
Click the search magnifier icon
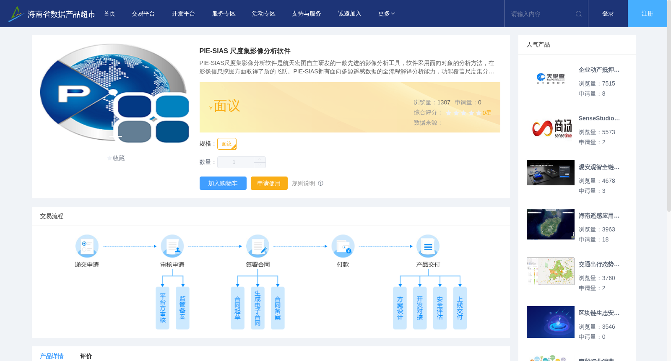(579, 14)
